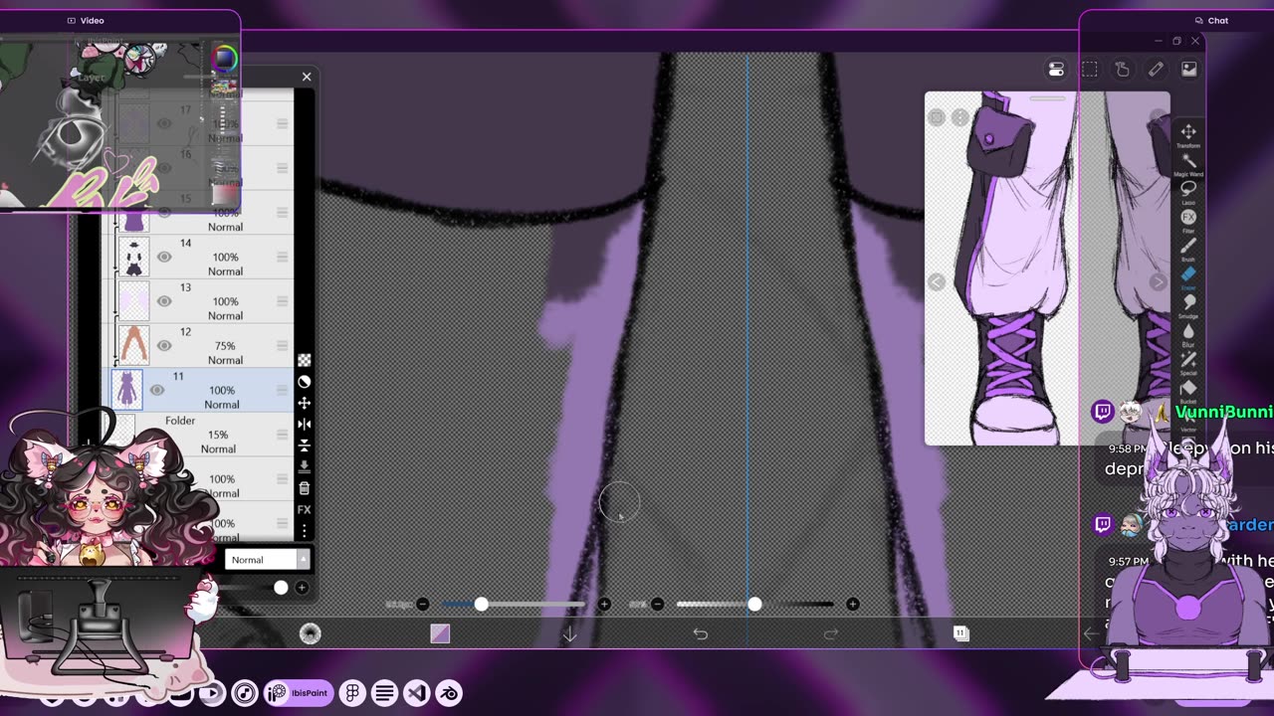Go back with the bottom bar left arrow
1274x716 pixels.
coord(1091,633)
